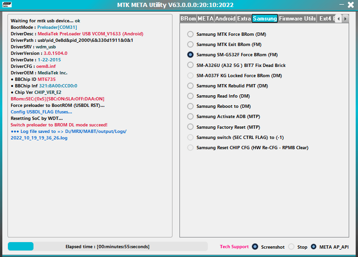Click the driver date 1-22-2015
358x257 pixels.
coord(49,60)
